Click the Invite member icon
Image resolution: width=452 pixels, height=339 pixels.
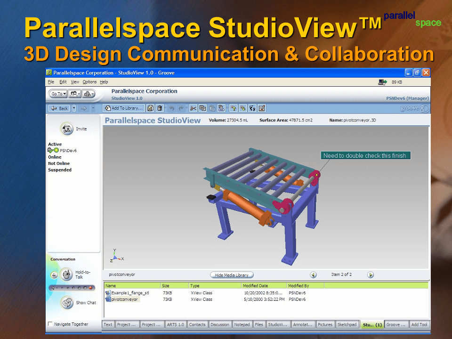67,129
